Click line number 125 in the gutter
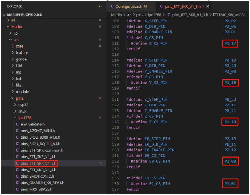The width and height of the screenshot is (250, 195). [115, 122]
